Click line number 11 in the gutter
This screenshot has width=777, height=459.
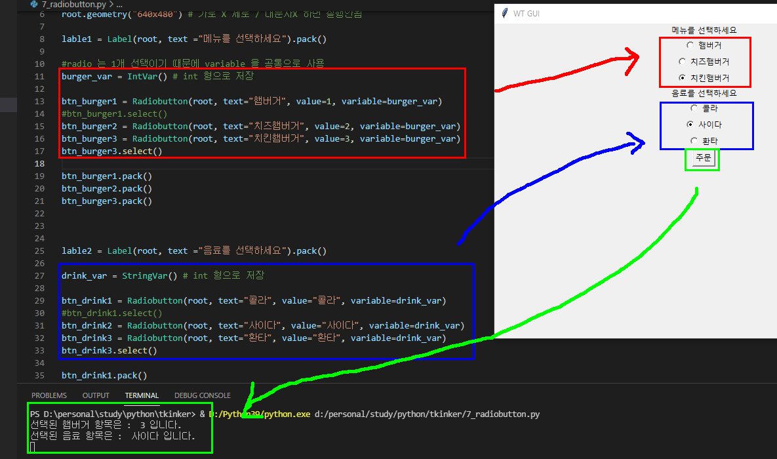[39, 76]
